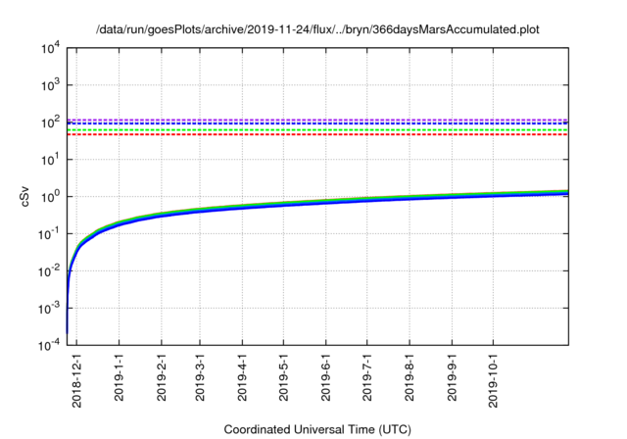Viewport: 627px width, 439px height.
Task: Select the 2019-6-1 date tick label
Action: [324, 378]
